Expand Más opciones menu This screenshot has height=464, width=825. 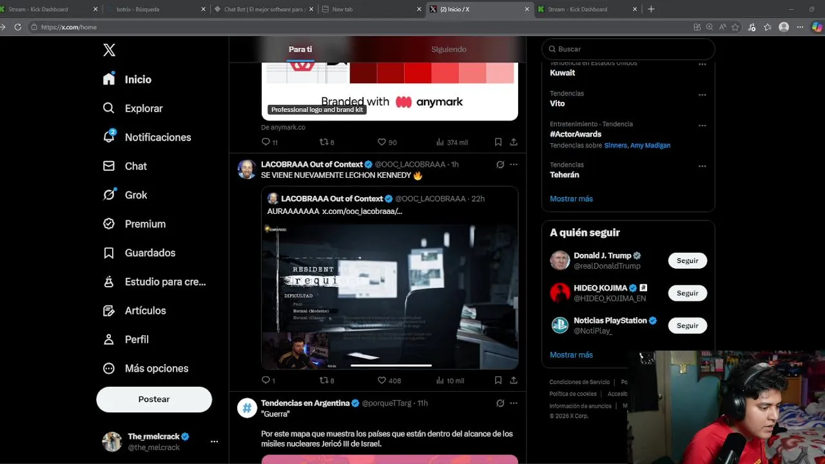(x=145, y=368)
